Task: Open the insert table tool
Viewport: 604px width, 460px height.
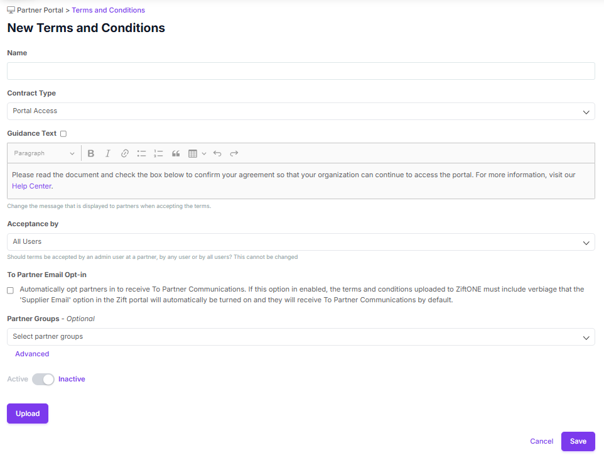Action: (193, 153)
